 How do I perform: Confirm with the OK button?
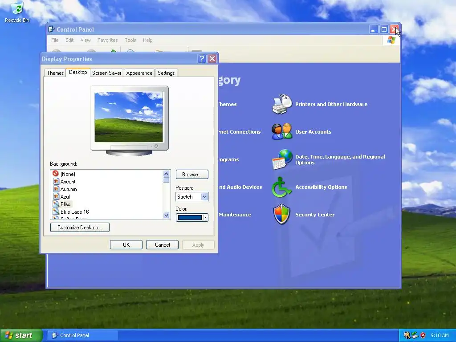click(x=126, y=245)
